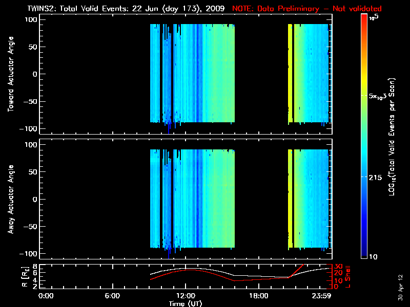Click the 'Toward Actuator Angle' axis label
410x307 pixels.
coord(11,75)
